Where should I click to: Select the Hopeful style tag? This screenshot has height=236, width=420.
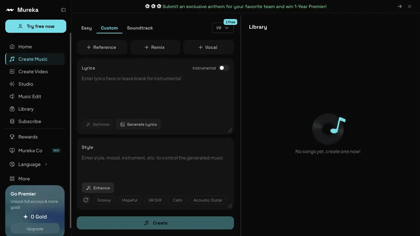coord(130,200)
